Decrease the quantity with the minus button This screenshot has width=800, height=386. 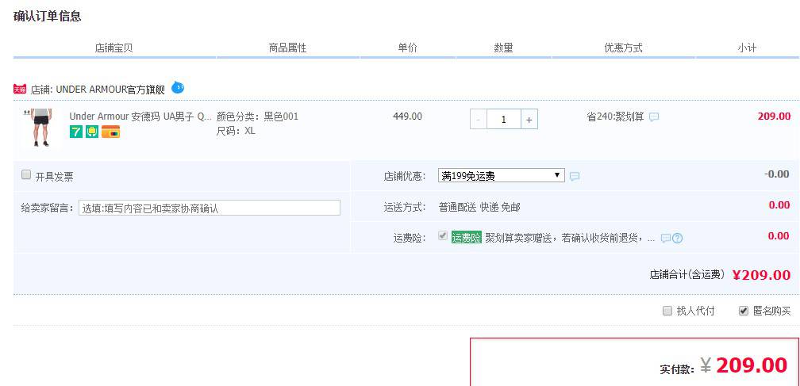(478, 120)
